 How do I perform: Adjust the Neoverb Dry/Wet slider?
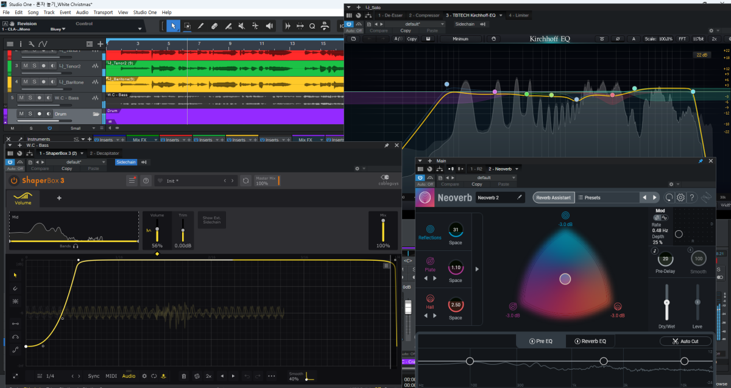[666, 303]
